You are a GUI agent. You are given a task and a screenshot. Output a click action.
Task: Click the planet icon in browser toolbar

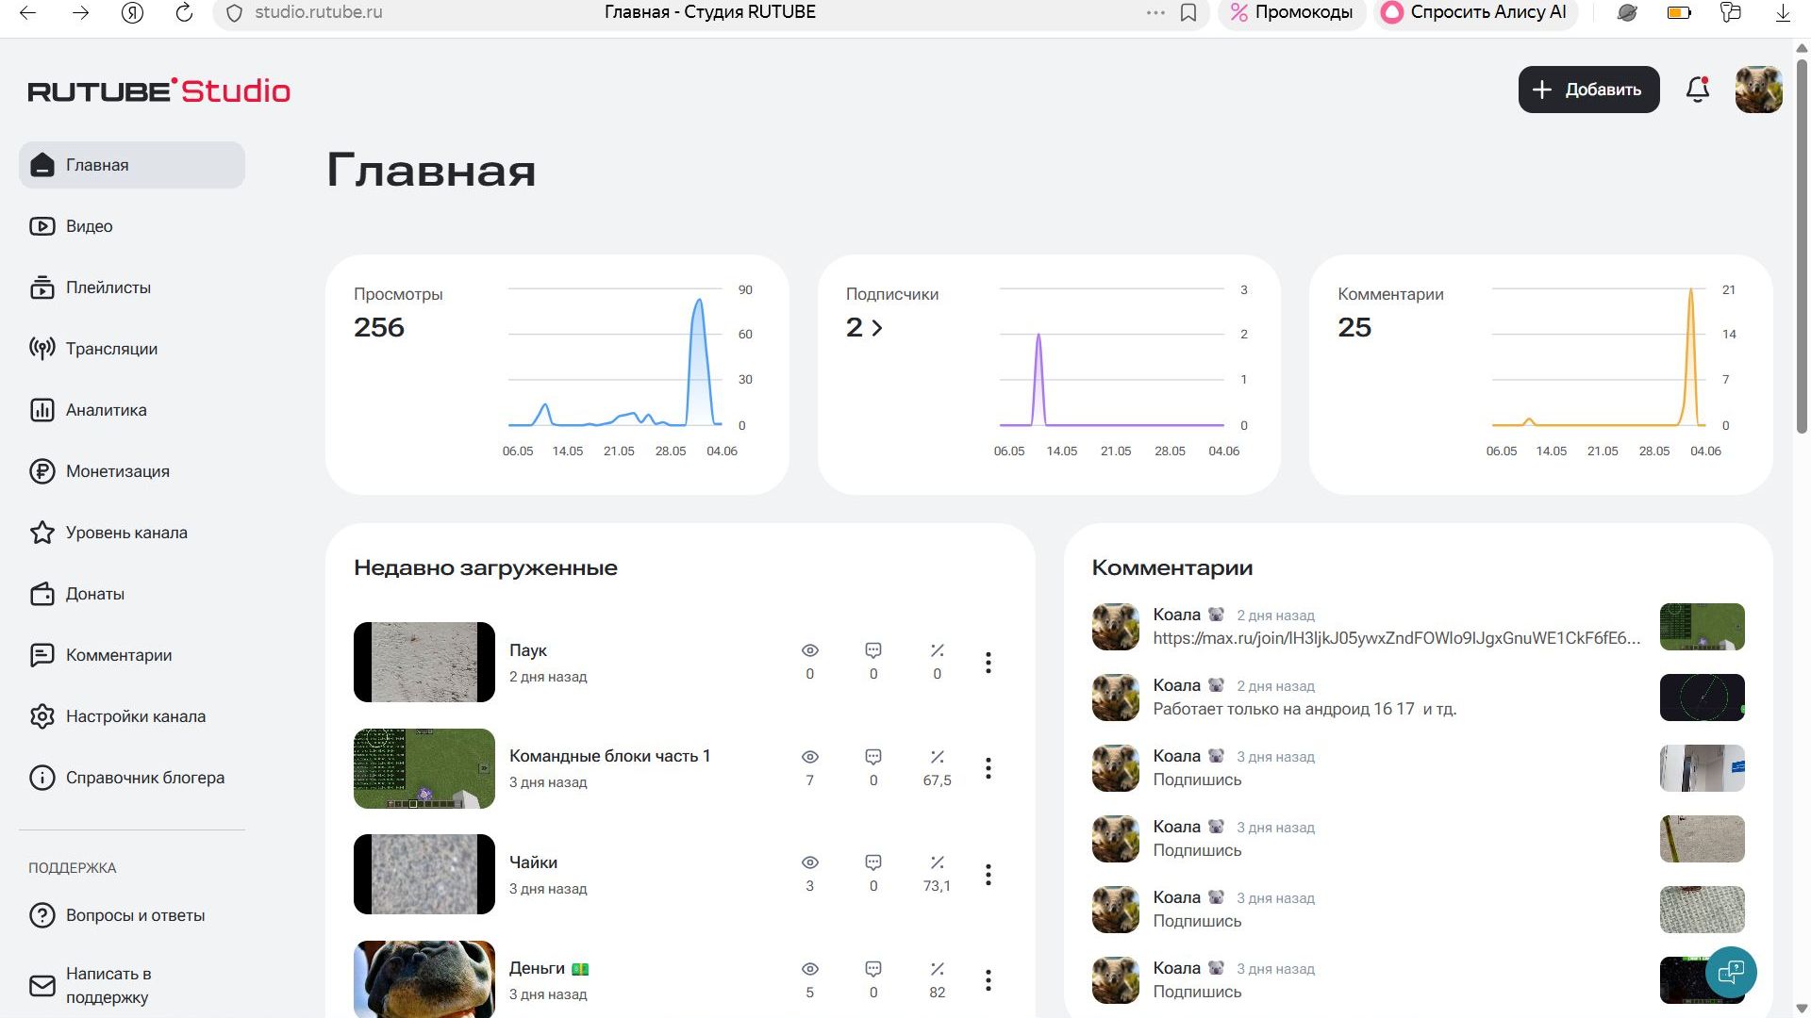1627,12
